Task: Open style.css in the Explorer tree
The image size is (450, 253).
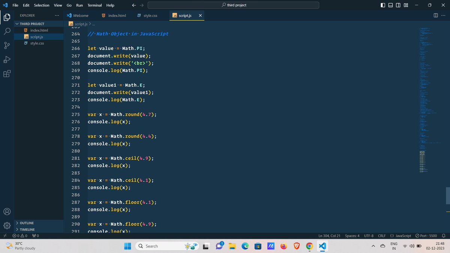Action: pyautogui.click(x=39, y=43)
